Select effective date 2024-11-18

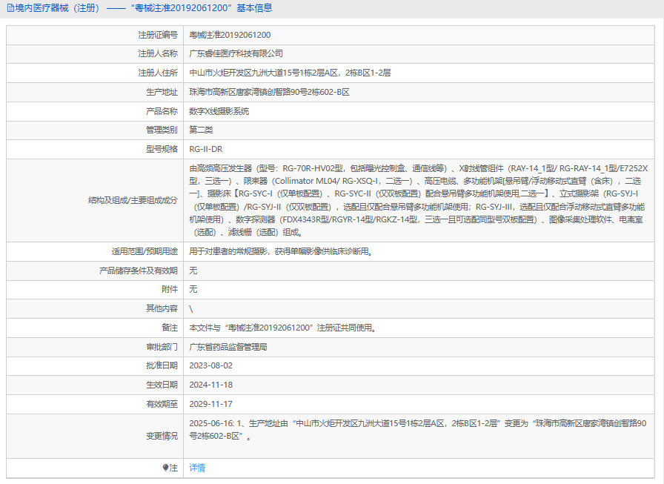click(211, 385)
